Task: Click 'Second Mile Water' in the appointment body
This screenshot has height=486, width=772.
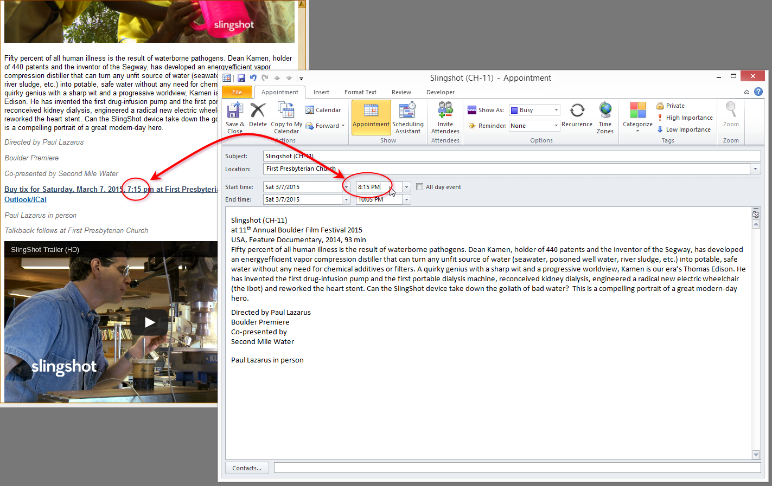Action: point(263,342)
